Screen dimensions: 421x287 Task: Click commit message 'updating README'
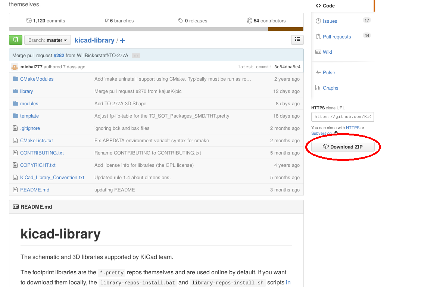coord(115,190)
